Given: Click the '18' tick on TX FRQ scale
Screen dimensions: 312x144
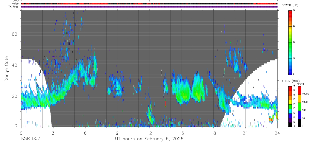Looking at the screenshot, I should [294, 86].
